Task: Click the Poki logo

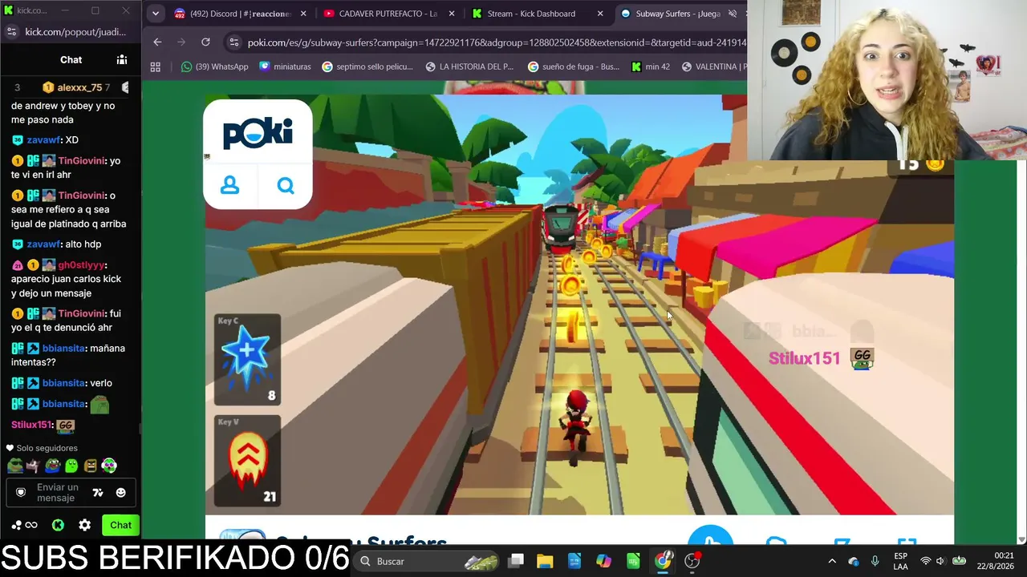Action: [x=258, y=132]
